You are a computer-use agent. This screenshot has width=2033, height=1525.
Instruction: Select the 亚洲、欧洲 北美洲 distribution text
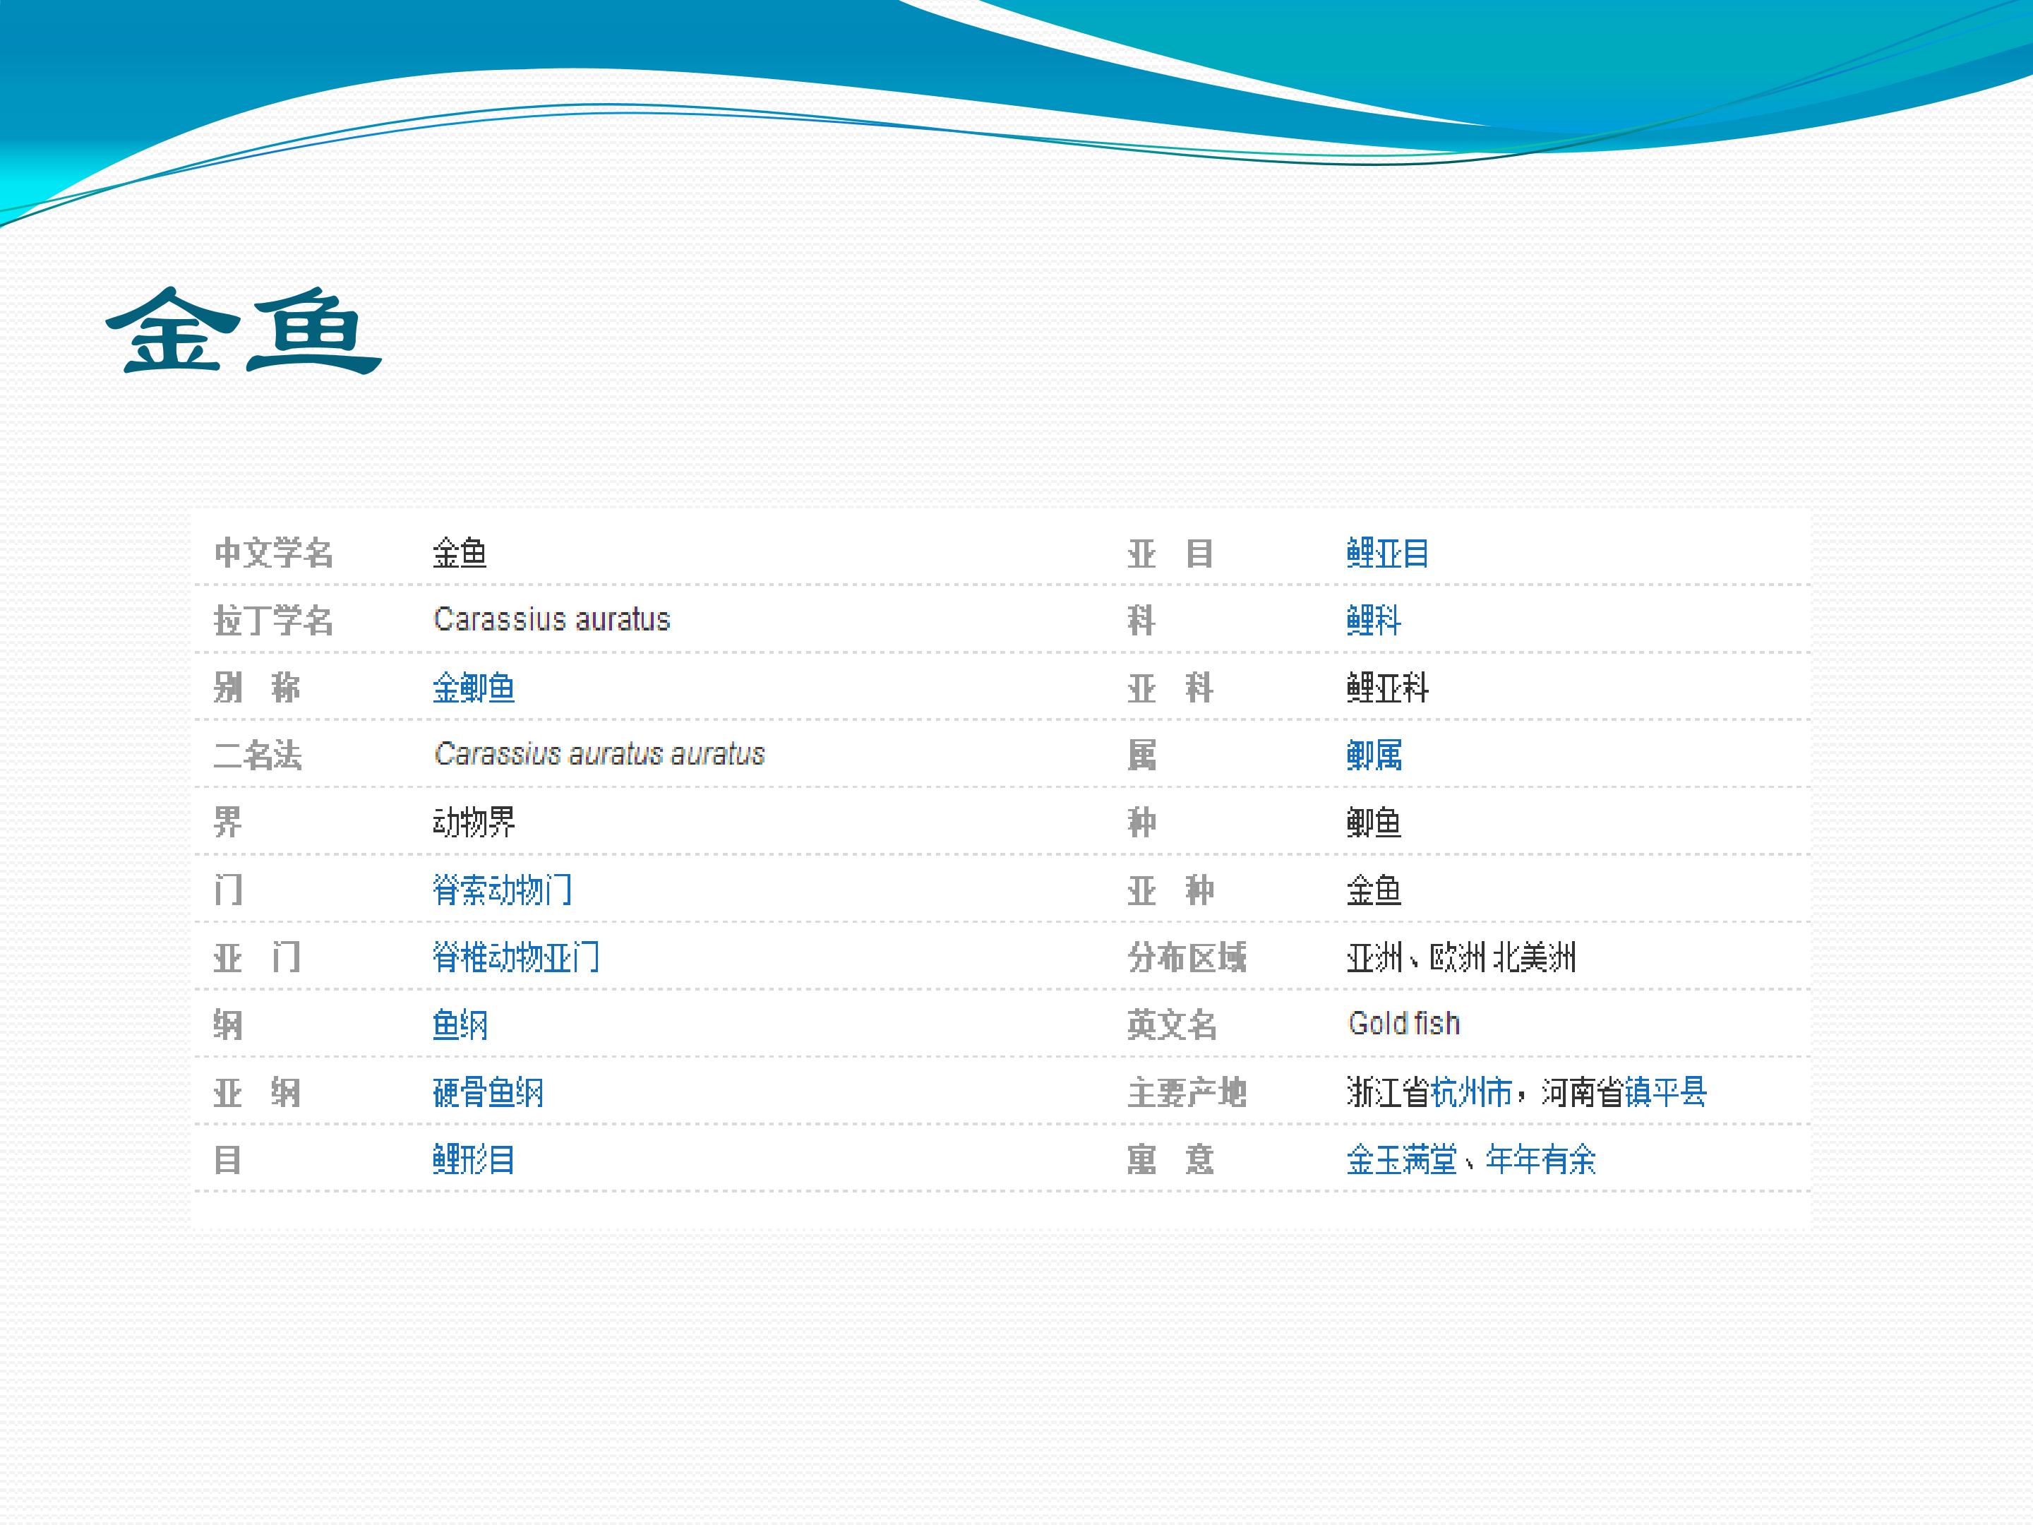[1461, 957]
